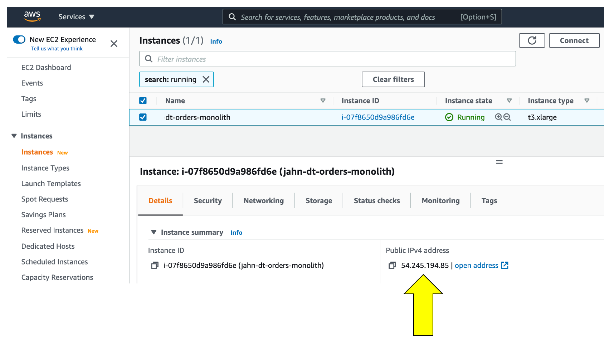
Task: Click the 'open address' link
Action: click(476, 265)
